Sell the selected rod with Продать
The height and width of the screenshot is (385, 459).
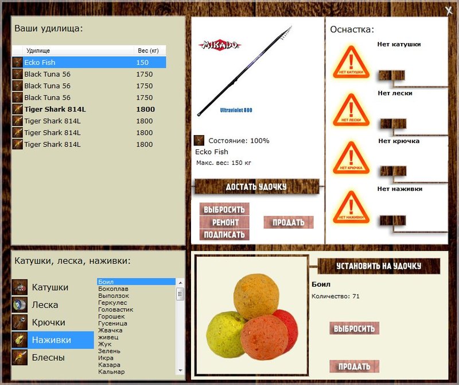[x=289, y=222]
